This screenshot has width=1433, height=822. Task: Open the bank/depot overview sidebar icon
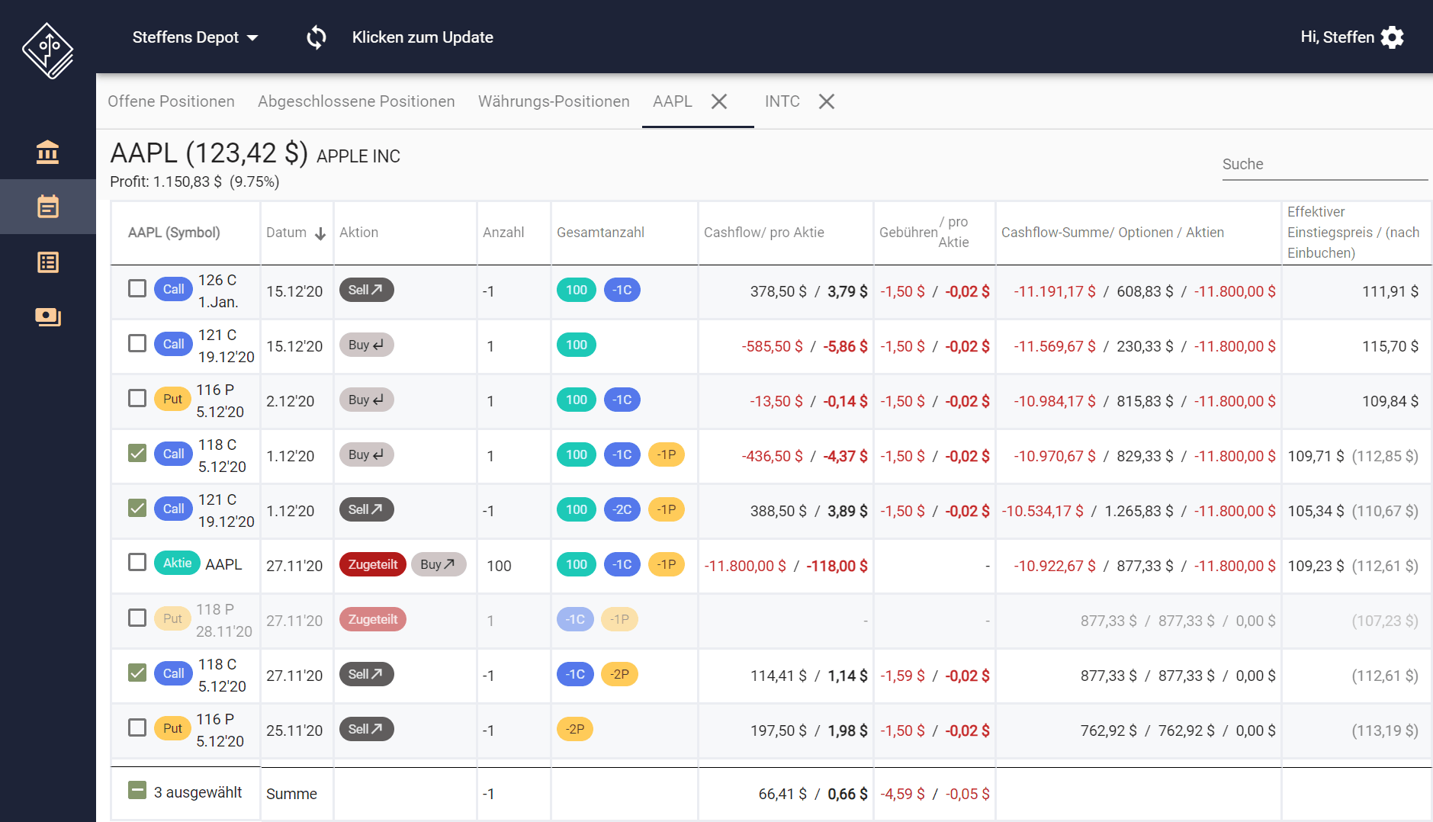point(47,152)
